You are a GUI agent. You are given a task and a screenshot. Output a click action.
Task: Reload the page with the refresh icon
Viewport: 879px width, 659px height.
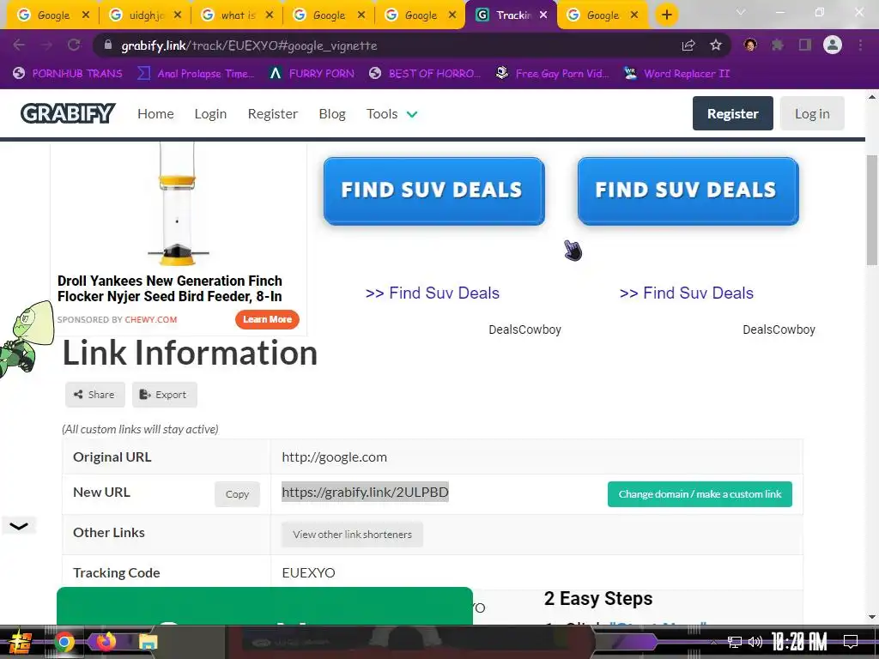click(74, 45)
